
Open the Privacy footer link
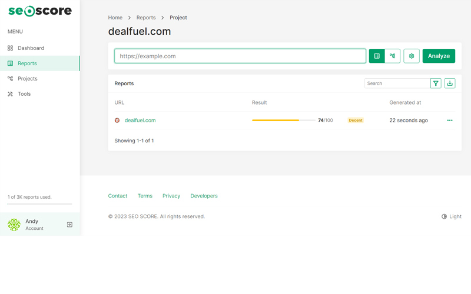point(171,196)
